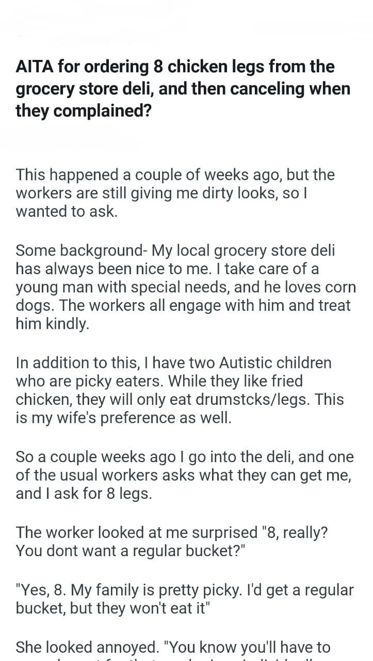
Task: Click the text "and I ask for 8 legs."
Action: pos(84,494)
